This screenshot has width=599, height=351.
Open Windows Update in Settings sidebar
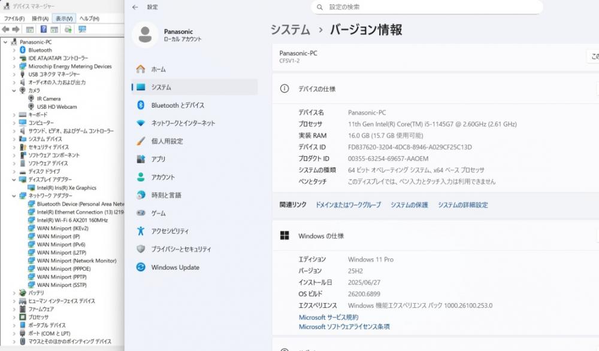point(195,267)
